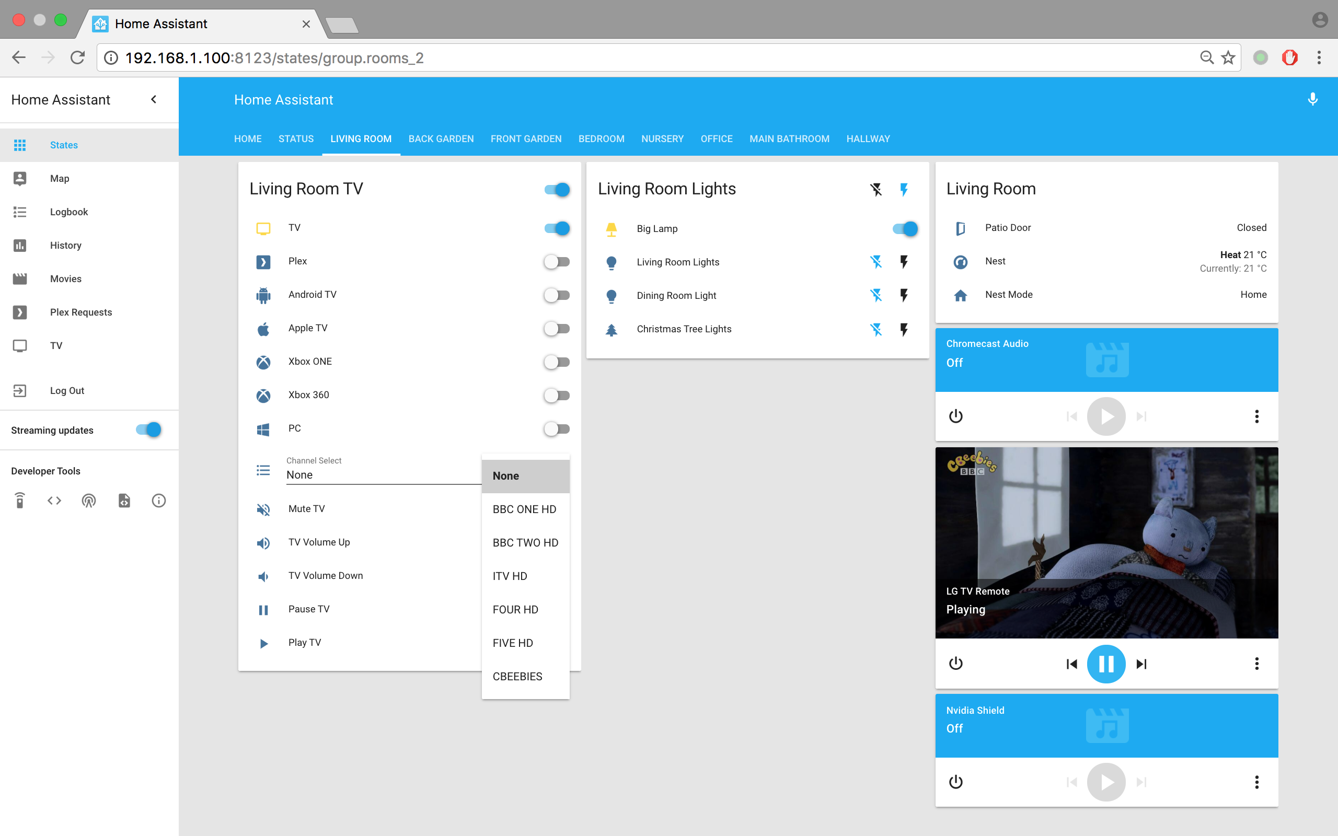Disable Streaming updates toggle
Image resolution: width=1338 pixels, height=836 pixels.
[149, 430]
